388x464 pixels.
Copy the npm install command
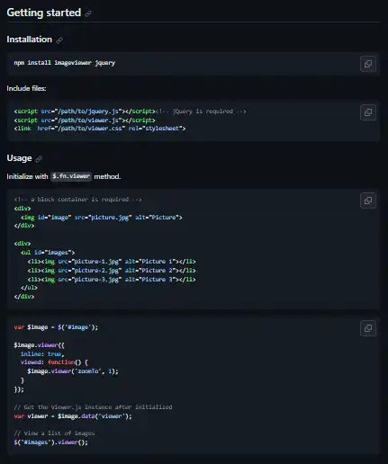click(x=368, y=64)
